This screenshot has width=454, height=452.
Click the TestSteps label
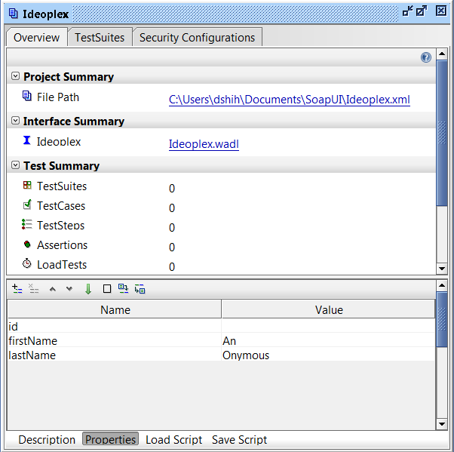click(x=61, y=226)
